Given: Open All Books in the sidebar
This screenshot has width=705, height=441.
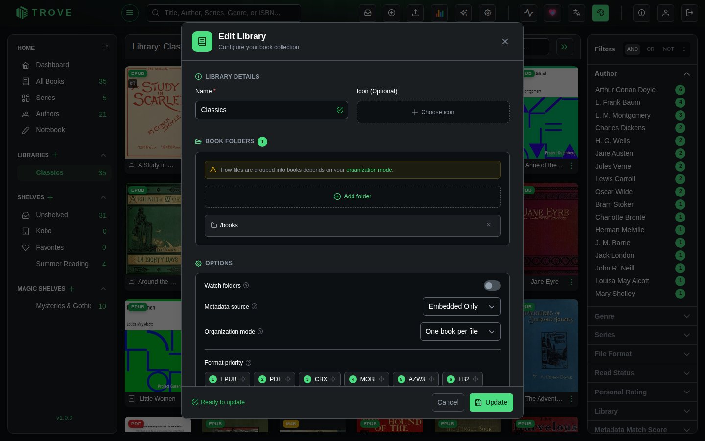Looking at the screenshot, I should [64, 81].
